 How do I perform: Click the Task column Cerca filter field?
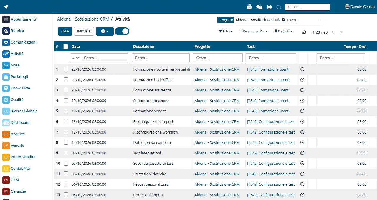pos(271,58)
